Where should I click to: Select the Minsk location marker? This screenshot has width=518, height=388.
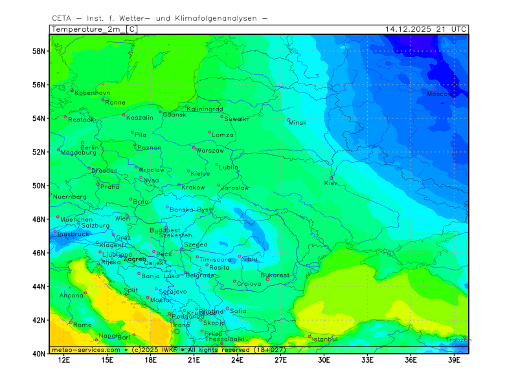click(x=289, y=120)
